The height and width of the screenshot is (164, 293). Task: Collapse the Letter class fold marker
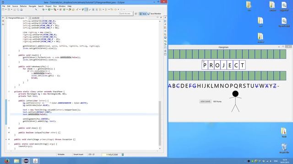(9, 92)
